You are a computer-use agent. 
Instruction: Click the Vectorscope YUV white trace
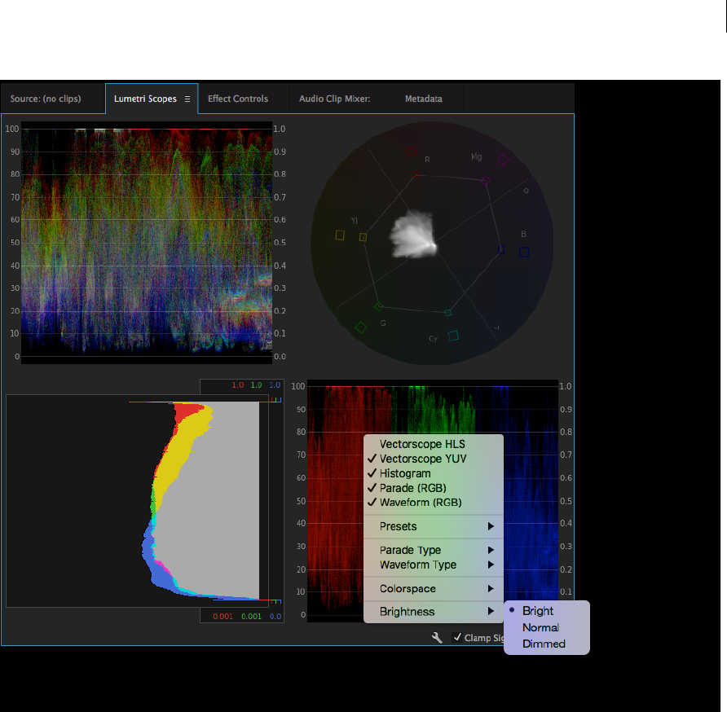pos(412,235)
